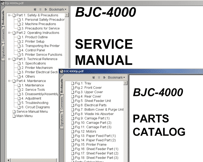Viewport: 203px width, 162px height.
Task: Click page icon next to Fig.11: Carriage Part (3)
Action: point(73,127)
